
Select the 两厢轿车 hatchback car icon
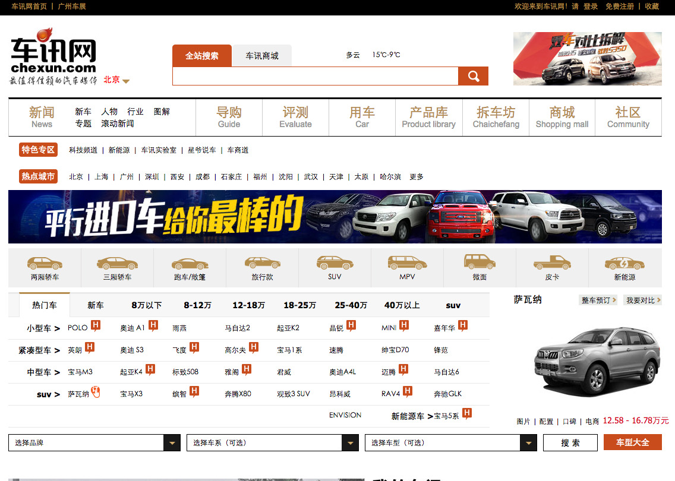tap(45, 263)
